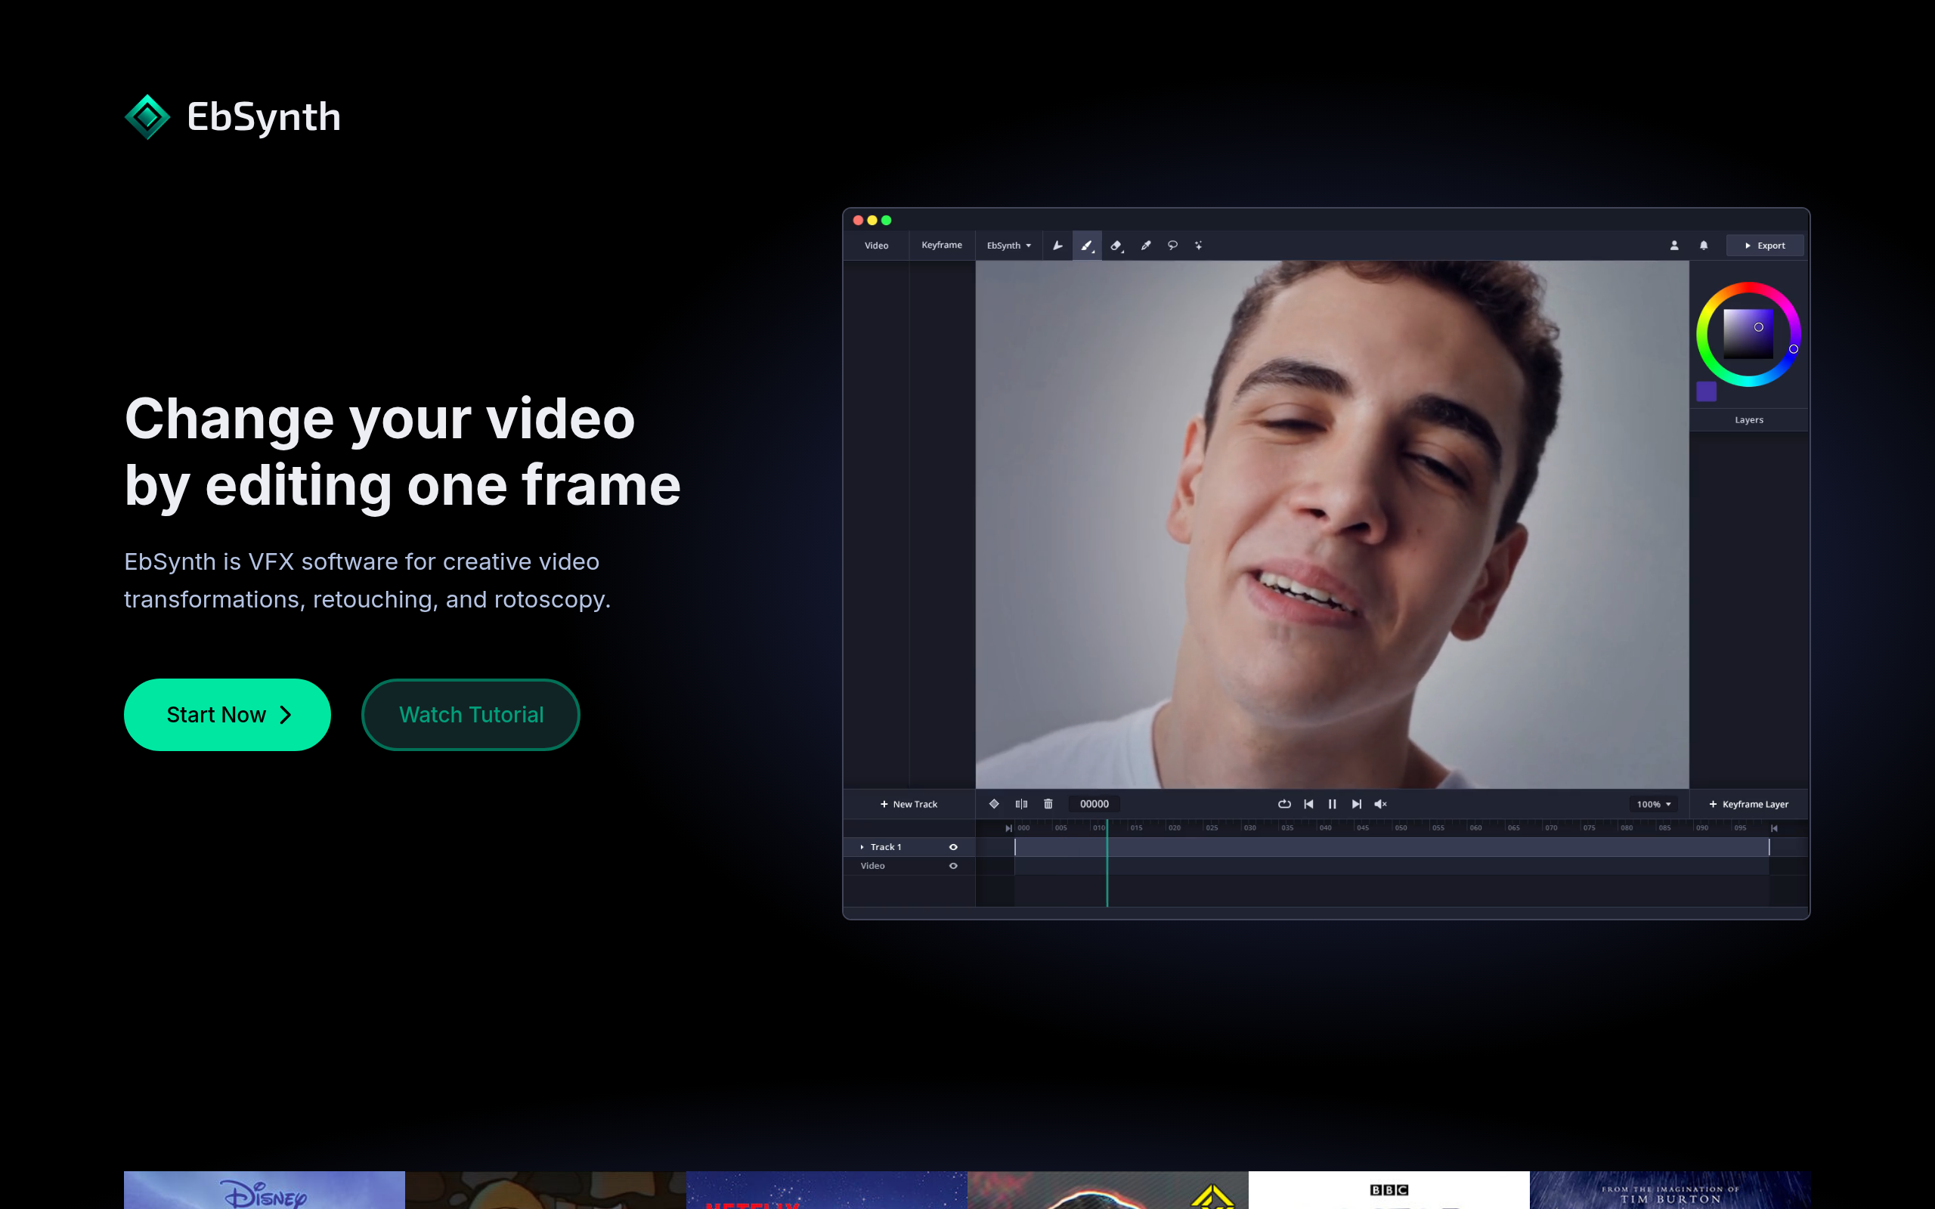The width and height of the screenshot is (1935, 1209).
Task: Add keyframe with the diamond icon
Action: pyautogui.click(x=994, y=803)
